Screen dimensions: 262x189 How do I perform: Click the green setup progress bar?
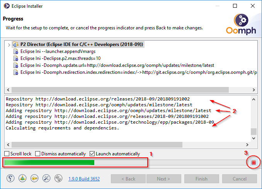click(x=49, y=163)
